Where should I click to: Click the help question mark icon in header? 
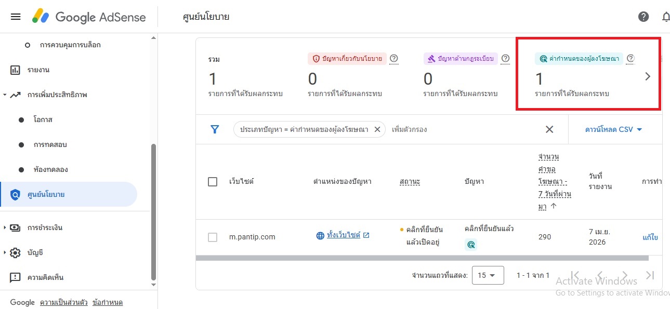tap(643, 17)
